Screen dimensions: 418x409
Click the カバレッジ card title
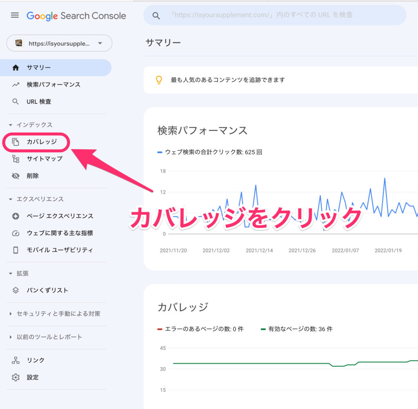pos(183,307)
